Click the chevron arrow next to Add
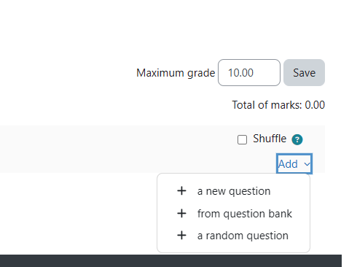Viewport: 349px width, 267px height. (x=307, y=164)
